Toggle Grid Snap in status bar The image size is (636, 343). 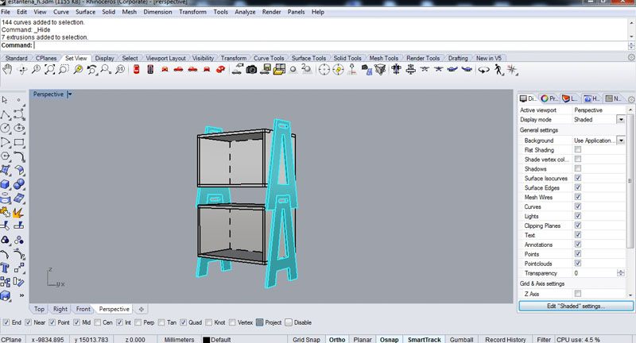click(x=306, y=340)
